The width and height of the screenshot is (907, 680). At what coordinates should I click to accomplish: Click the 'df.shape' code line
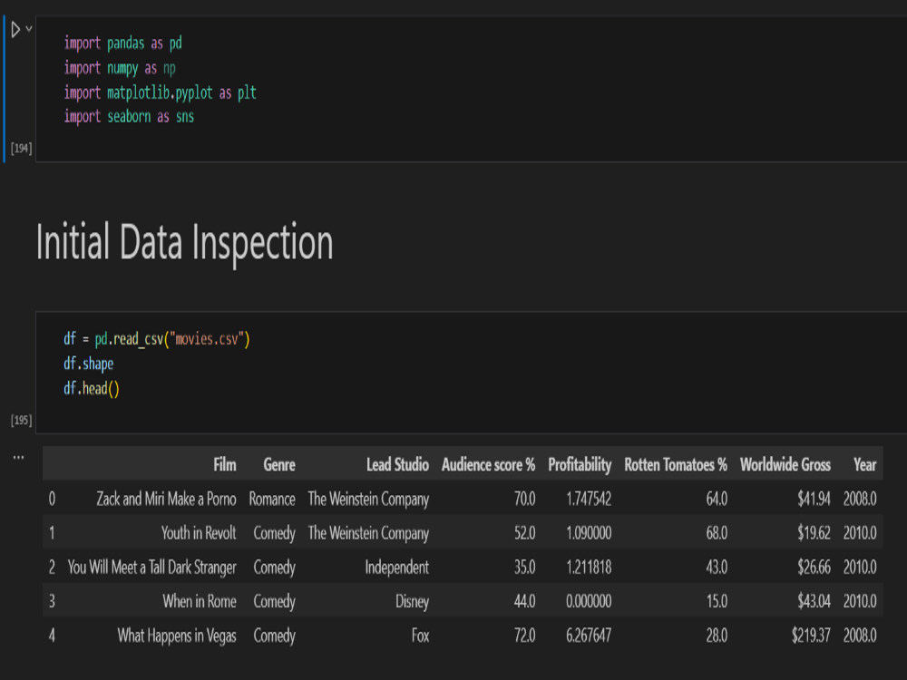pos(89,364)
